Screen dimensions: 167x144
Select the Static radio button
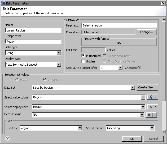(x=17, y=79)
